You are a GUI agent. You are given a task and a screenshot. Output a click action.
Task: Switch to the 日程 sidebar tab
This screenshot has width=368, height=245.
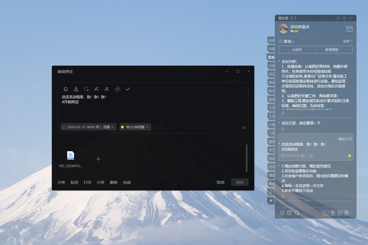point(271,66)
